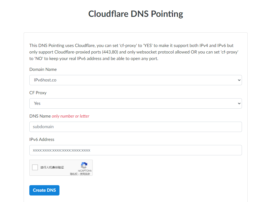Open the reCAPTCHA 隐私权 privacy link
The height and width of the screenshot is (202, 274).
(x=74, y=174)
